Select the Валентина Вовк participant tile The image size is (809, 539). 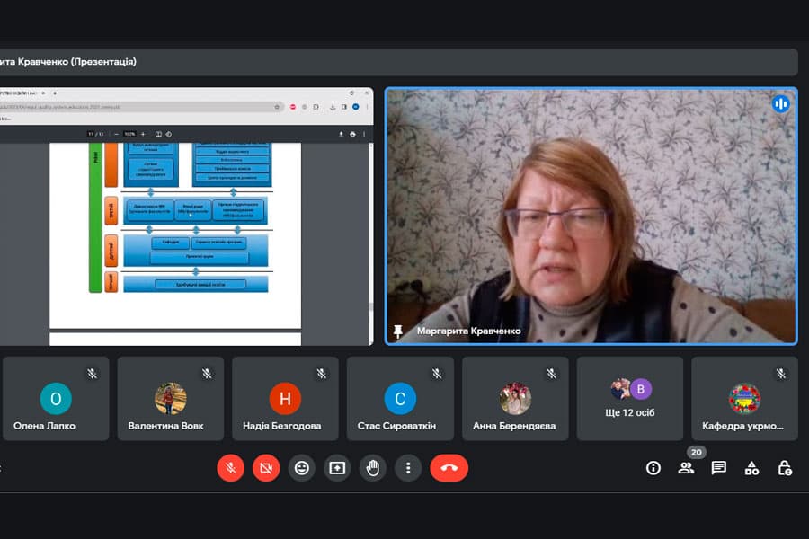tap(171, 398)
